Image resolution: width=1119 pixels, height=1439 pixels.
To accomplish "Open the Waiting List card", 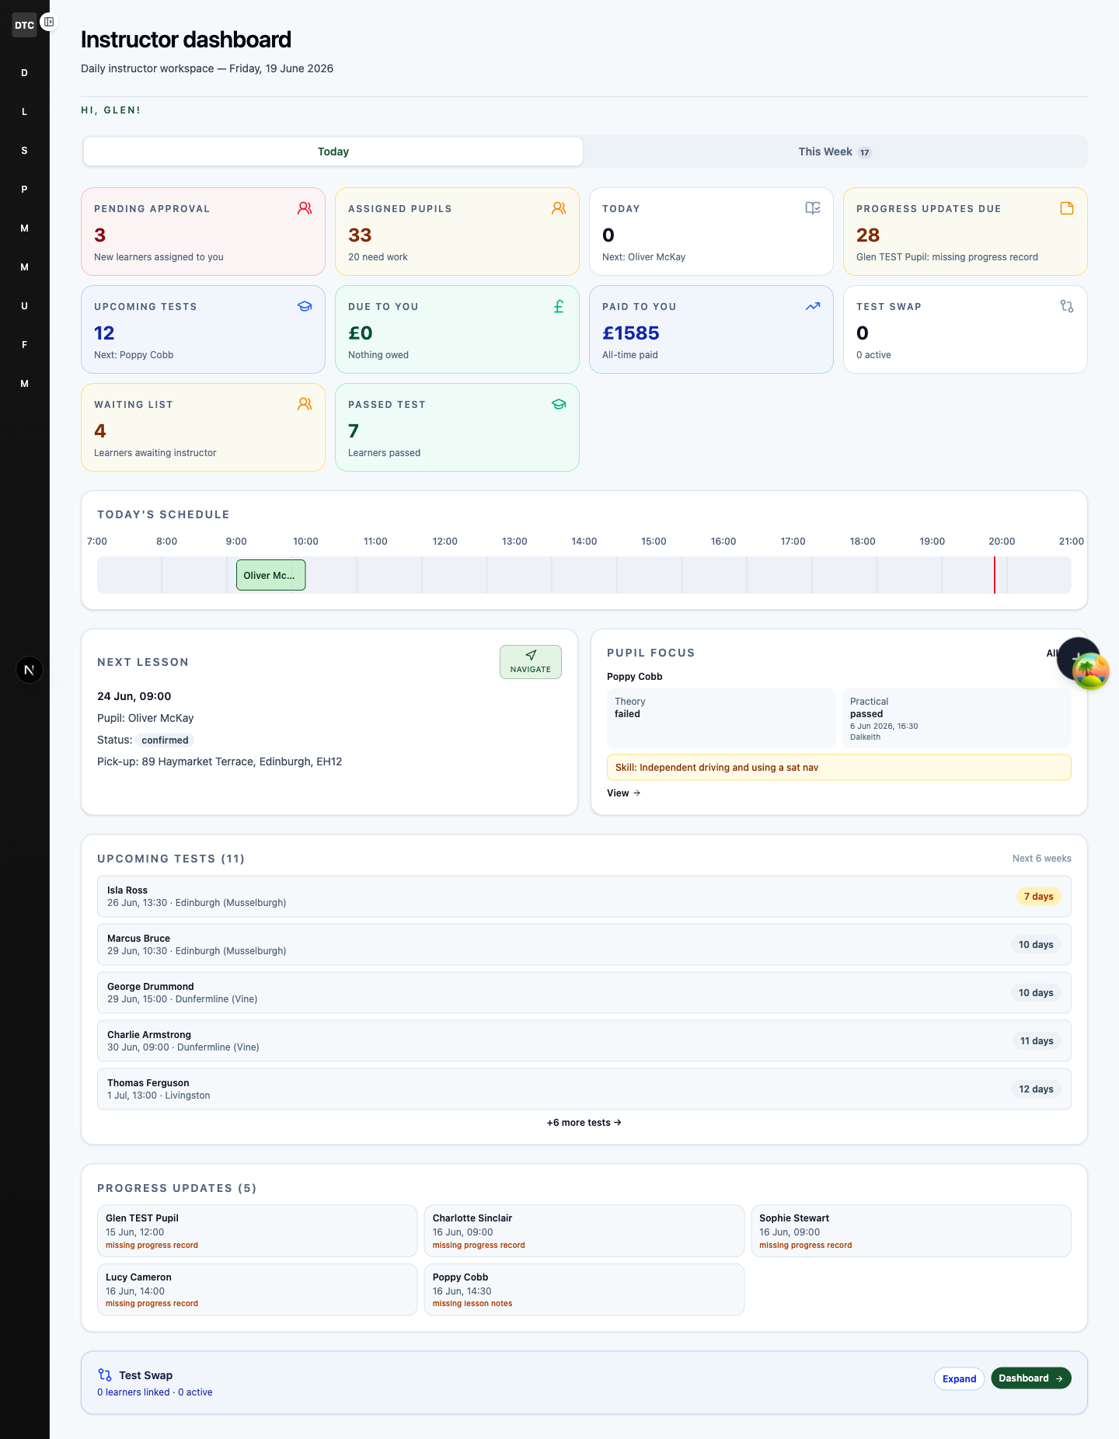I will click(203, 427).
